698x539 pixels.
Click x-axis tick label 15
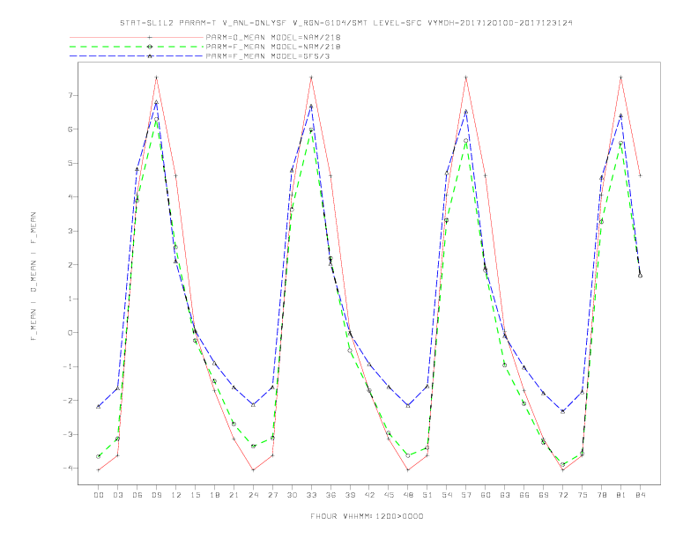[195, 495]
